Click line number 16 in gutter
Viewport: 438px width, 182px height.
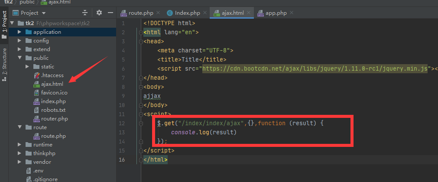(x=122, y=159)
